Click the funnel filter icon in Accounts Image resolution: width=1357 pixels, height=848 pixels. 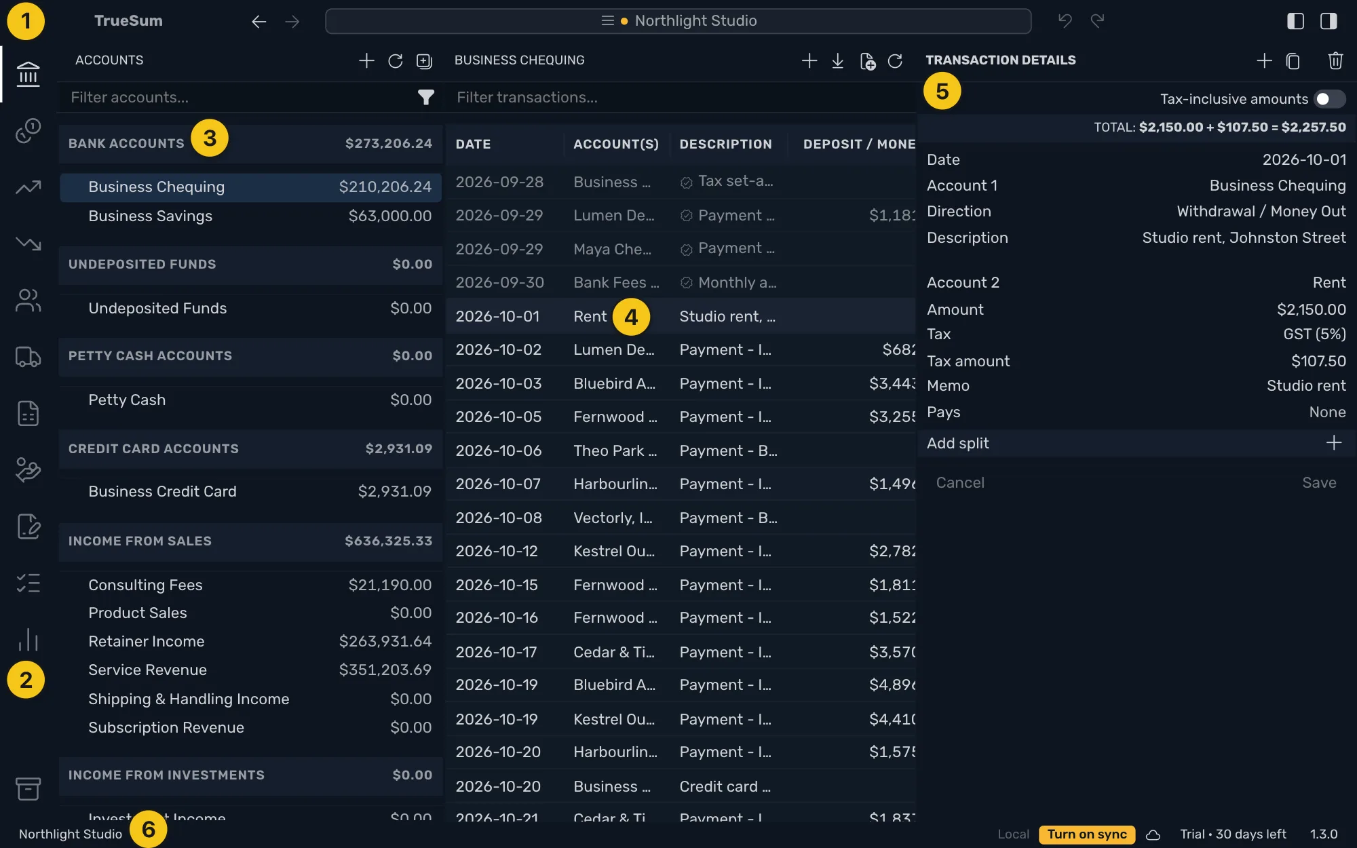pyautogui.click(x=425, y=98)
